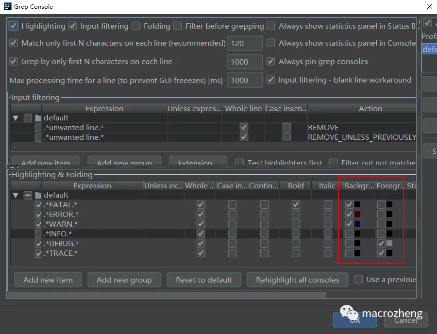Toggle Match only first N characters option
The height and width of the screenshot is (334, 437).
click(x=13, y=43)
